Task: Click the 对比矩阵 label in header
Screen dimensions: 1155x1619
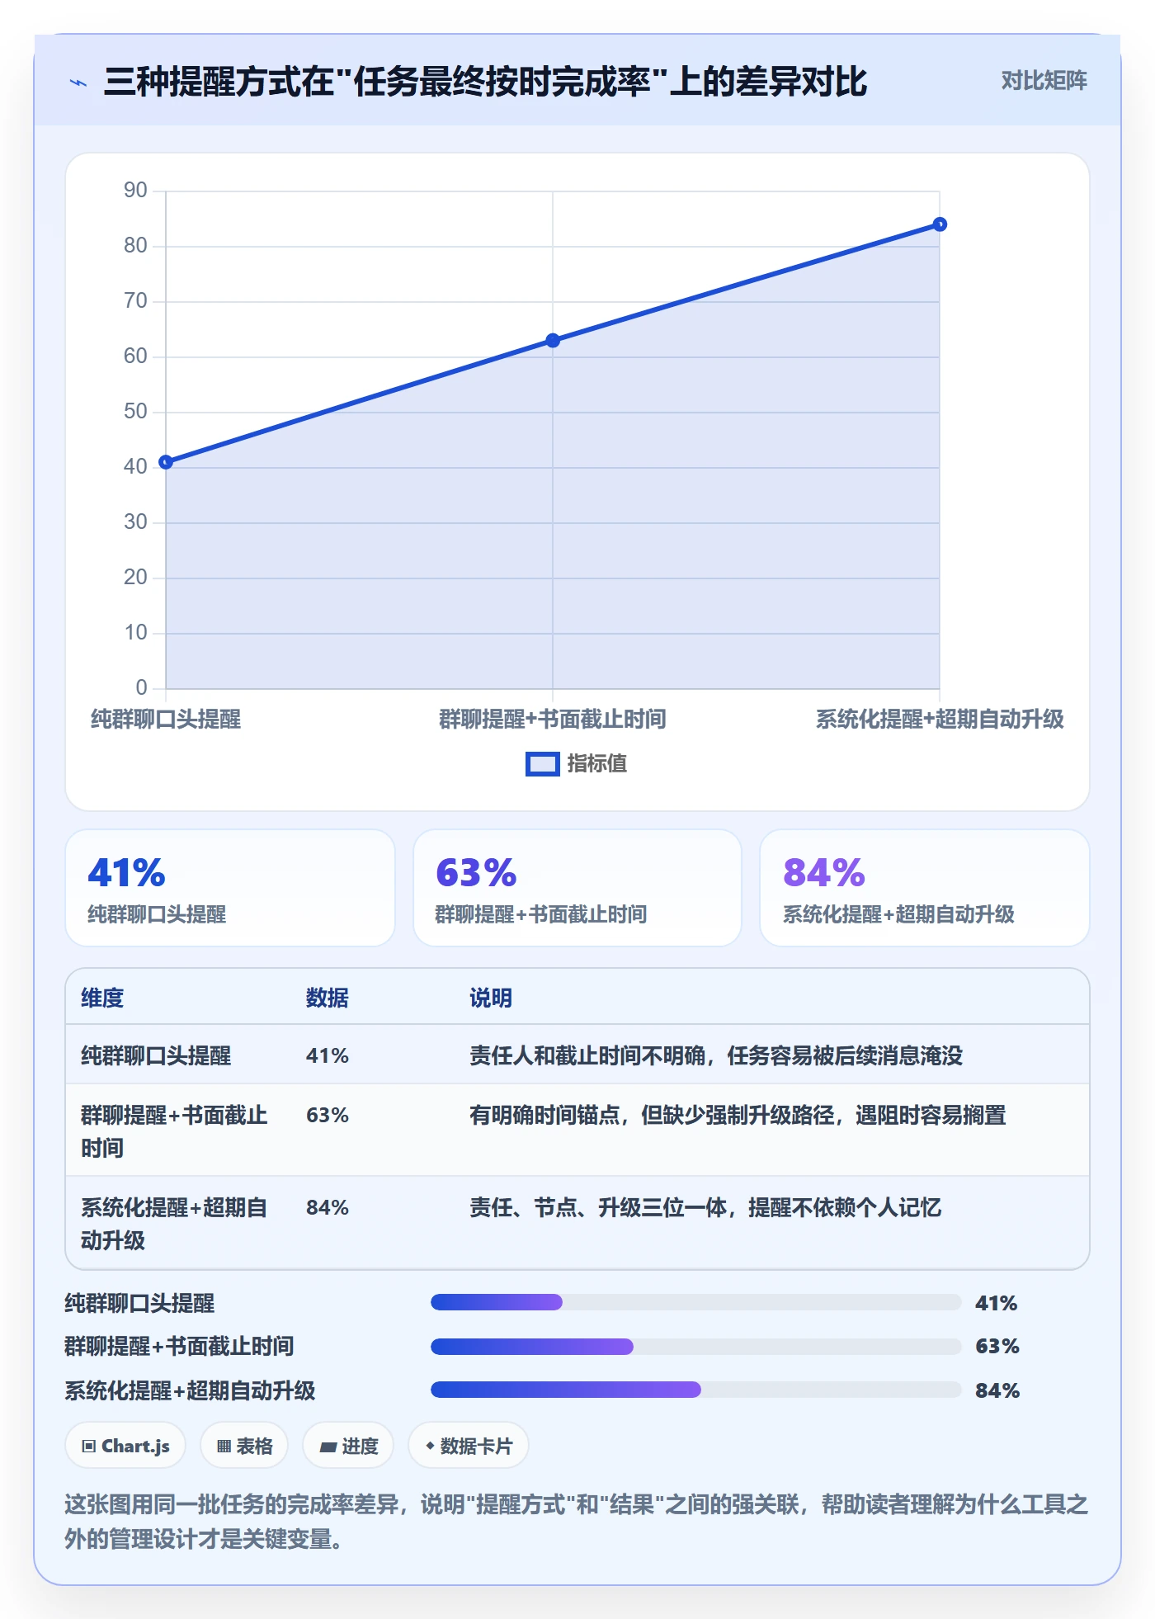Action: (x=1044, y=81)
